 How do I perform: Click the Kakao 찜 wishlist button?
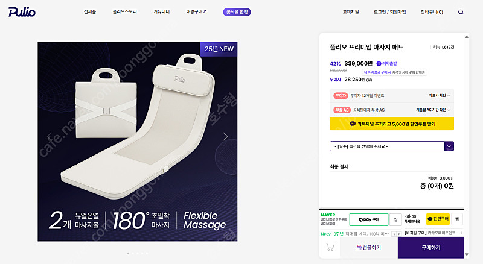point(457,219)
